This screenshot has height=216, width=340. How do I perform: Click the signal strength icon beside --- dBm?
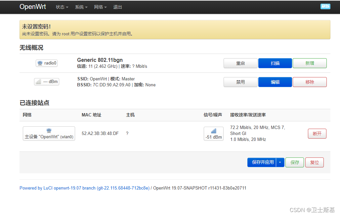(38, 82)
